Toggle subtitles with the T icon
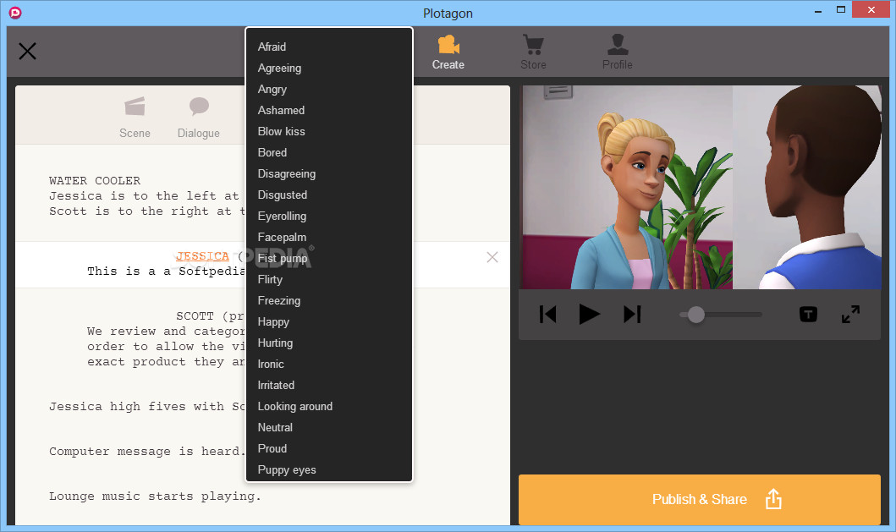 click(808, 315)
